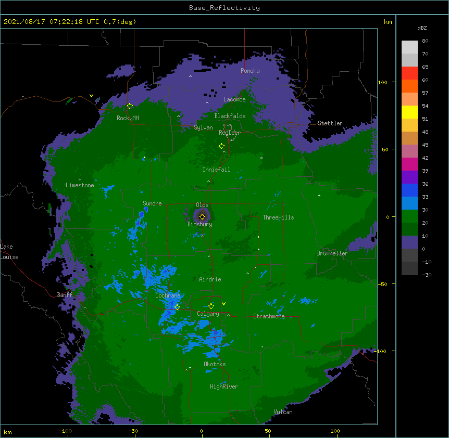This screenshot has height=438, width=449.
Task: Click the Stettler city label
Action: 330,123
